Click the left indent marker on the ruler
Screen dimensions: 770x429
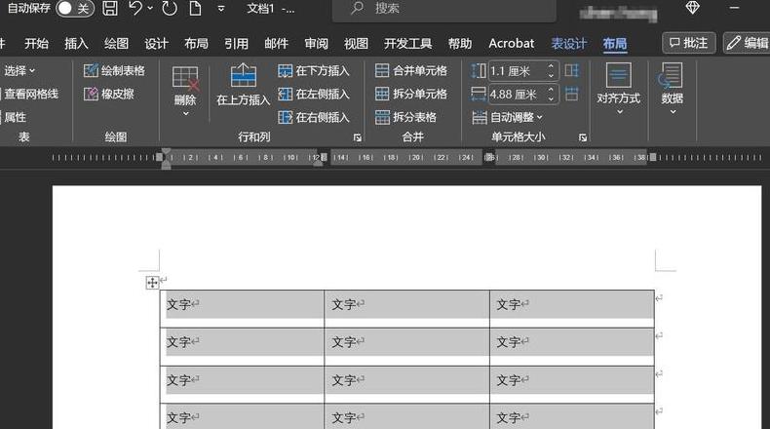click(x=167, y=165)
